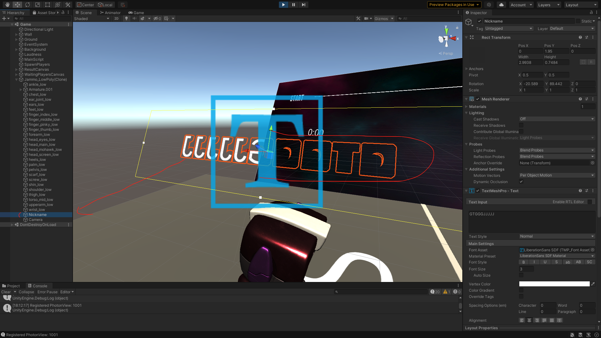Add new object with plus button

coord(6,18)
